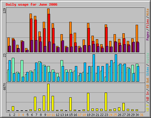Viewport: 151px width, 118px height.
Task: Click the tall blue sites bar for day 20
Action: tap(94, 68)
